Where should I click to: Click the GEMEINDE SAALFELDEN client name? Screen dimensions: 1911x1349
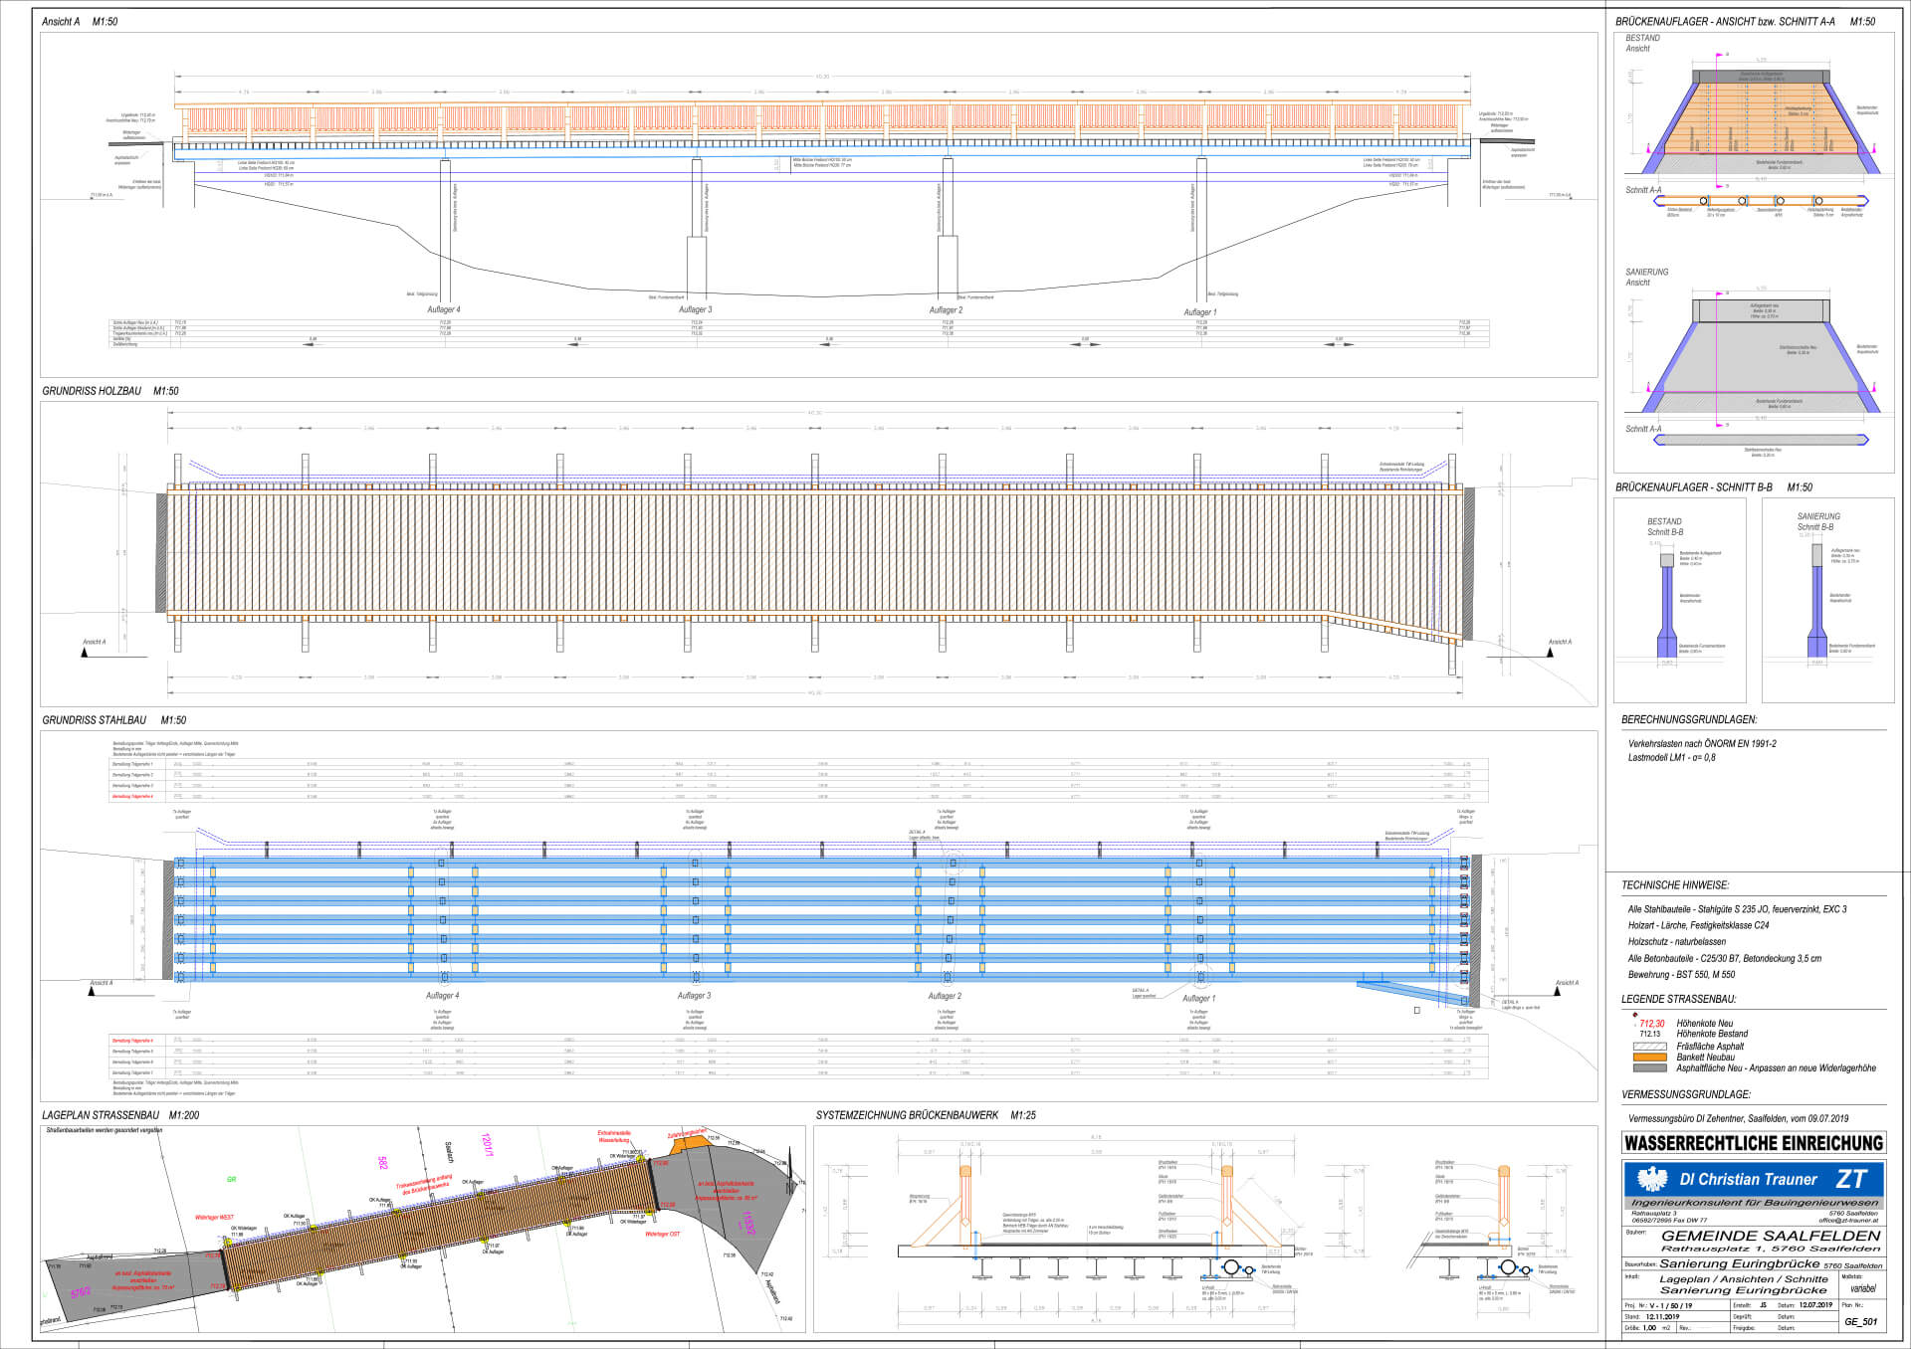pos(1770,1236)
